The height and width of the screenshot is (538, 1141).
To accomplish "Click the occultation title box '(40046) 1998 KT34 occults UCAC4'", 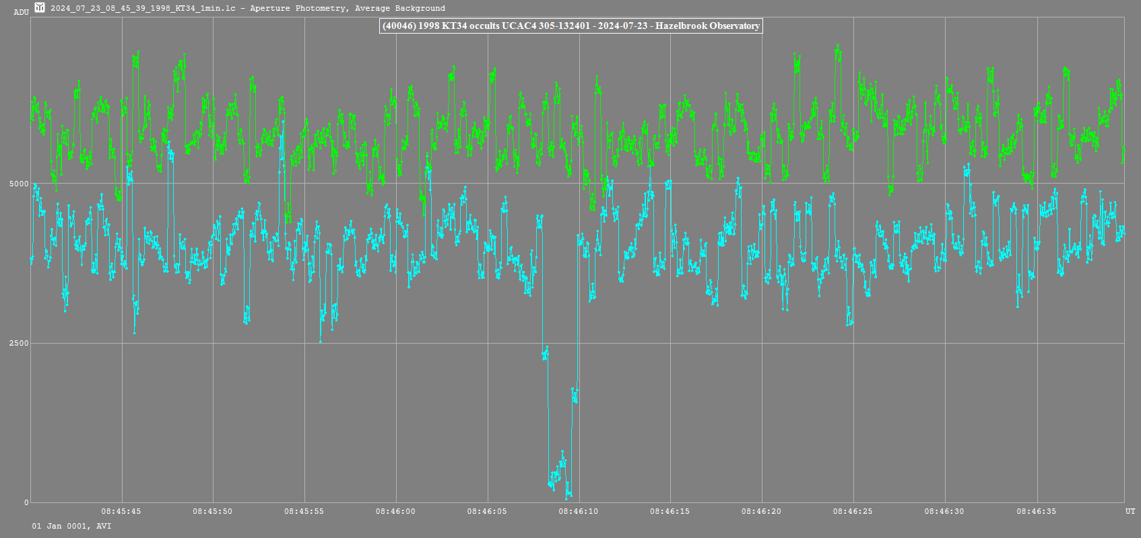I will click(571, 26).
